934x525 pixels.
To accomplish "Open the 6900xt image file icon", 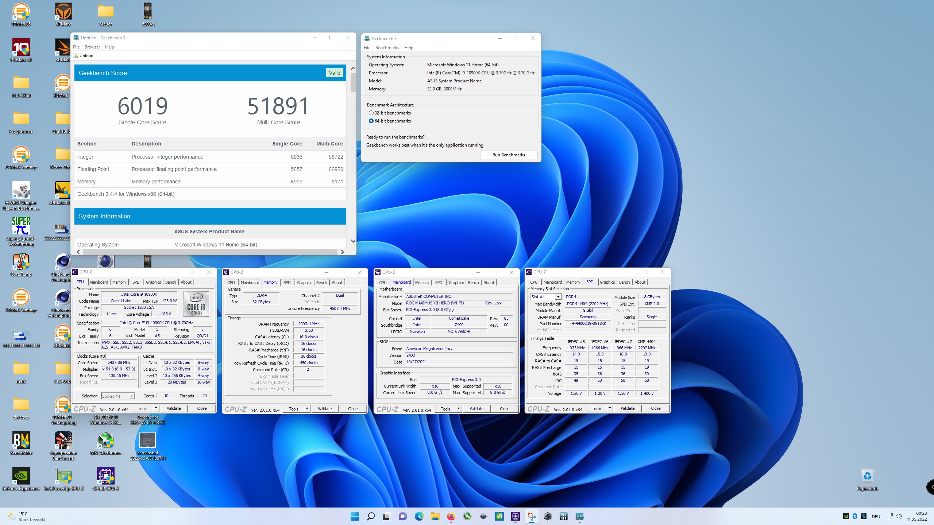I will click(148, 15).
